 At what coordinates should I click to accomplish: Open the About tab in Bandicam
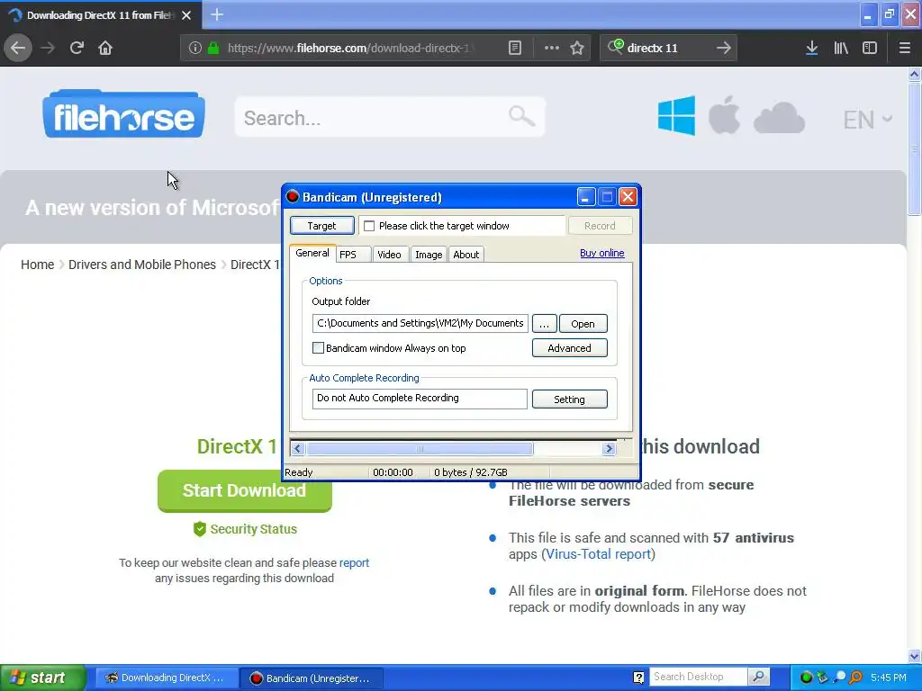coord(466,255)
